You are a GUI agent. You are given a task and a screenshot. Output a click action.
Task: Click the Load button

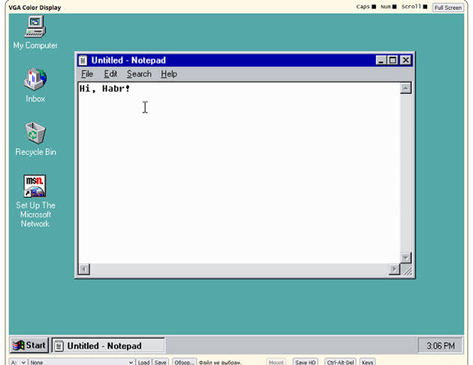click(x=144, y=362)
